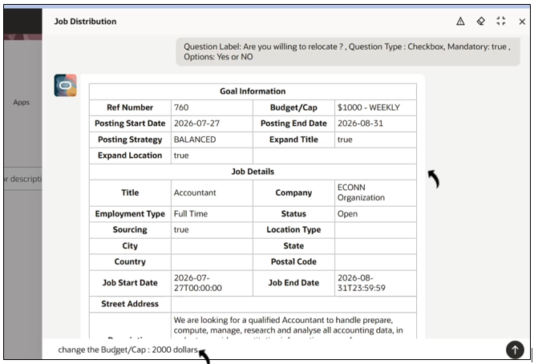Click the Country label cell
Viewport: 534px width, 364px height.
[130, 262]
